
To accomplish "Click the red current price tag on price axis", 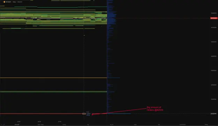I will 214,18.
